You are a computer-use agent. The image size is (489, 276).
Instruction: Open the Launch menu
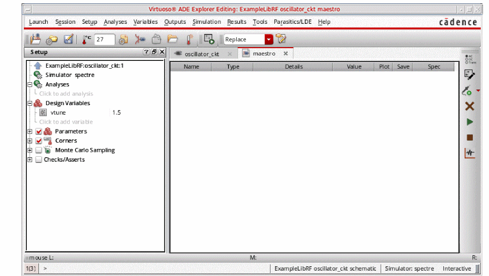click(38, 22)
